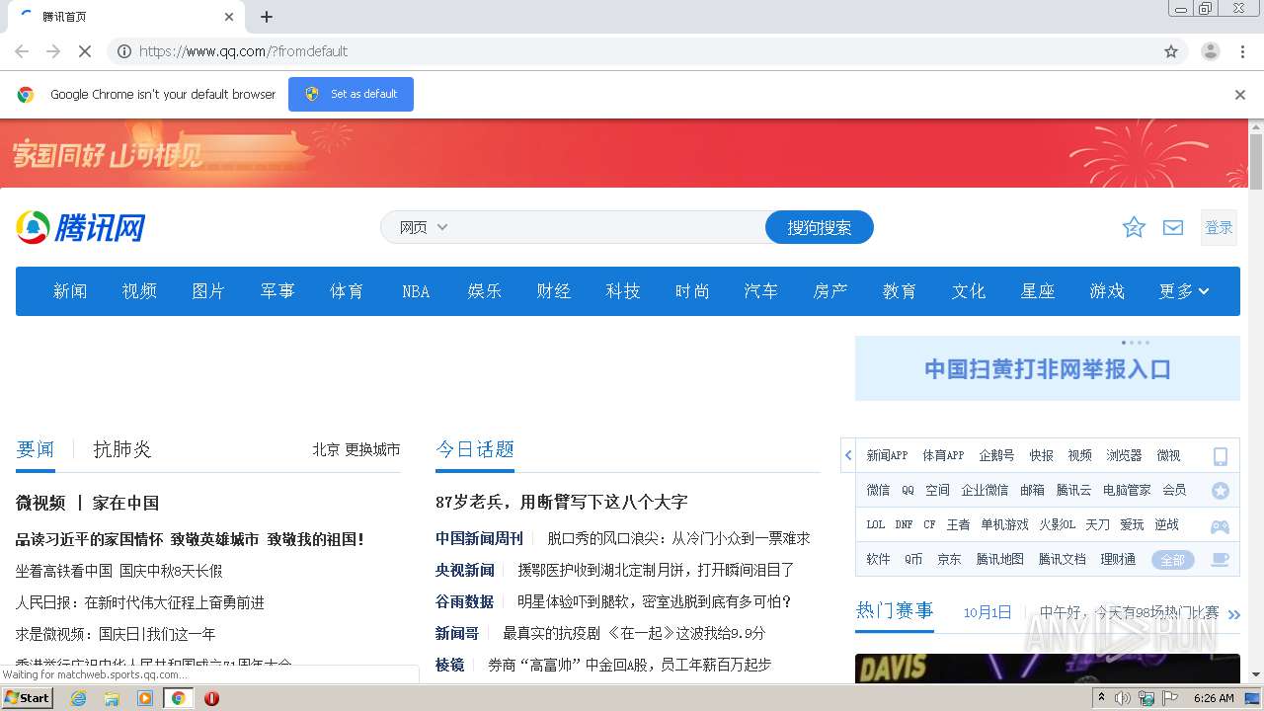Open the 中国新闻周刊 source link
1264x711 pixels.
tap(479, 538)
